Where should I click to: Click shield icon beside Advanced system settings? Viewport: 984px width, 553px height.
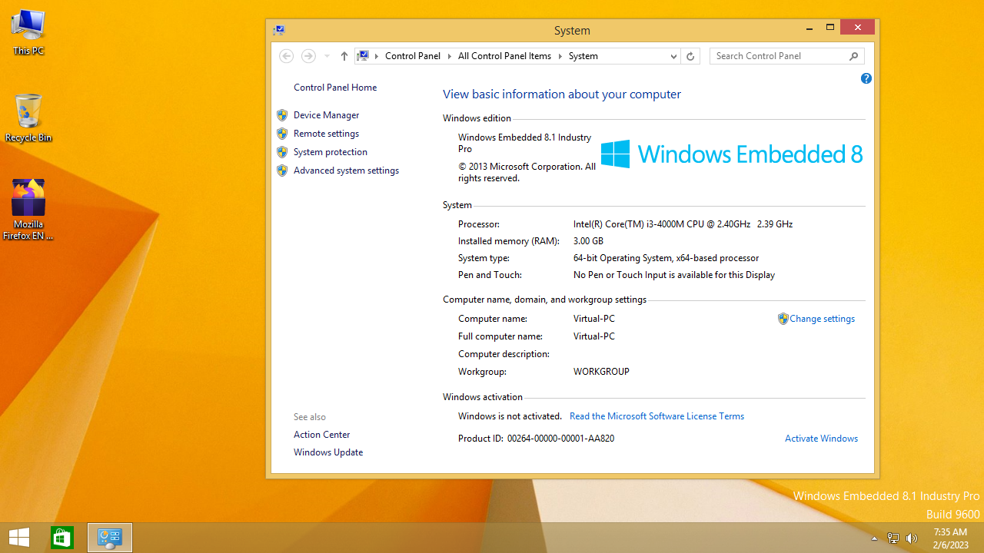(282, 171)
